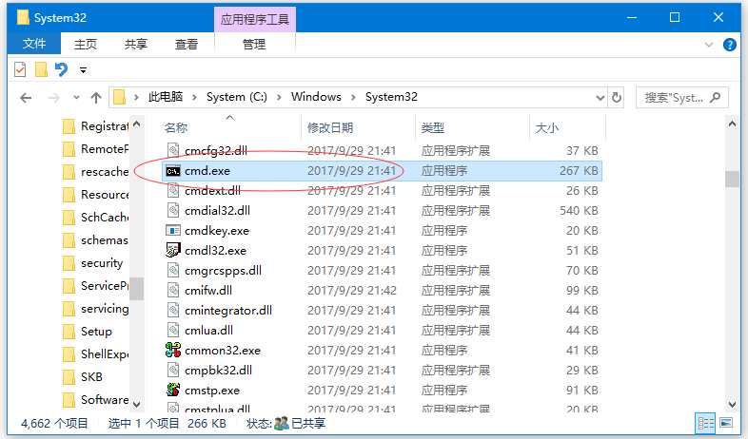Expand the ribbon with the chevron
Image resolution: width=748 pixels, height=439 pixels.
(709, 45)
